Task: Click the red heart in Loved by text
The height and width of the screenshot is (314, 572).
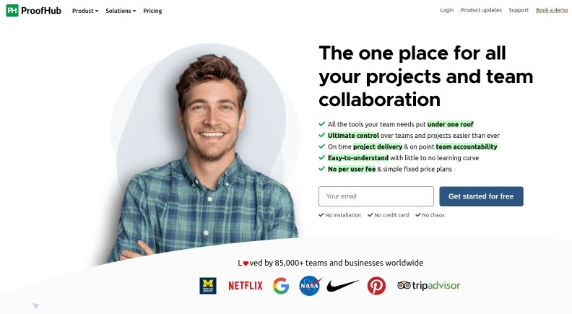Action: point(246,263)
